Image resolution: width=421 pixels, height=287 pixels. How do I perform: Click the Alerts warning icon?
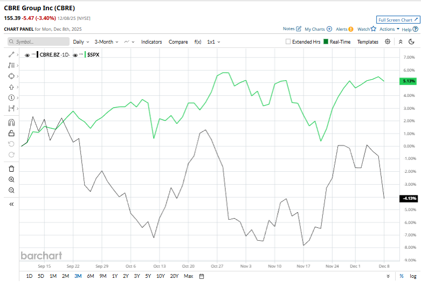pos(351,29)
